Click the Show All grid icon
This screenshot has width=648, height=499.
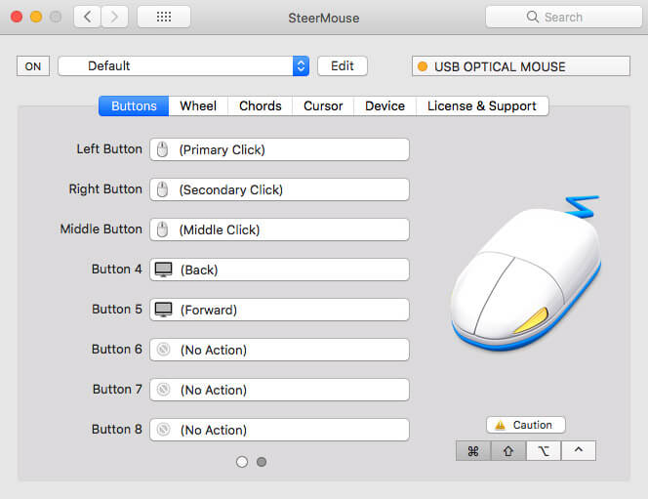click(164, 17)
